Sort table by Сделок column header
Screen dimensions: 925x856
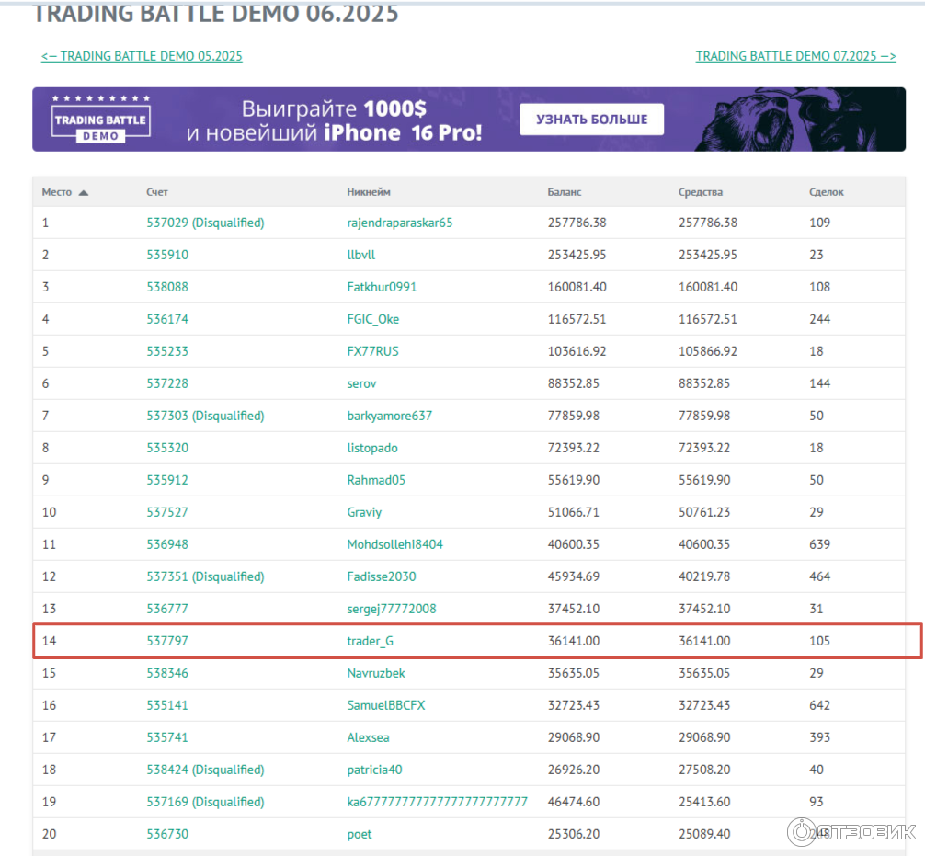coord(826,192)
